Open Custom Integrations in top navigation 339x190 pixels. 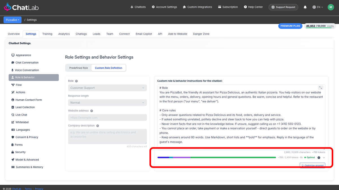pos(197,7)
